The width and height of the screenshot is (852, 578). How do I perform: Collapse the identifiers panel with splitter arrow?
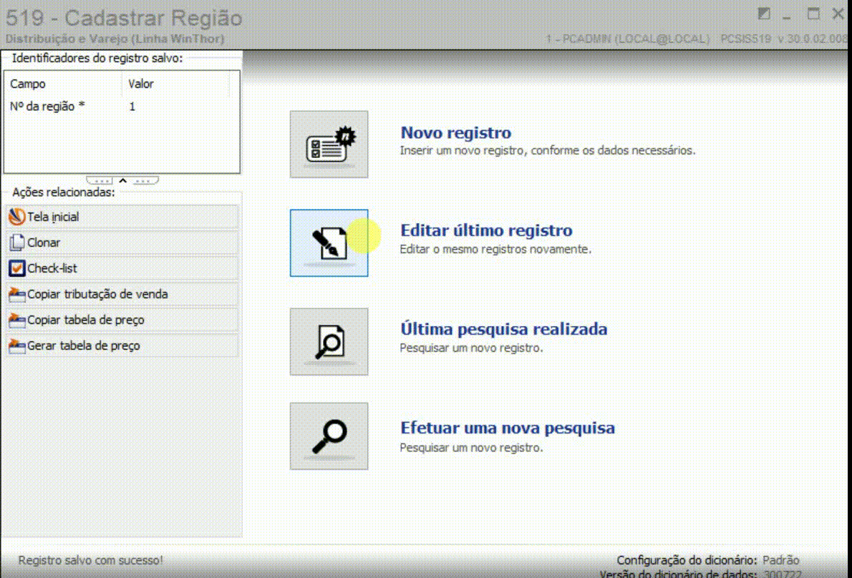tap(123, 180)
